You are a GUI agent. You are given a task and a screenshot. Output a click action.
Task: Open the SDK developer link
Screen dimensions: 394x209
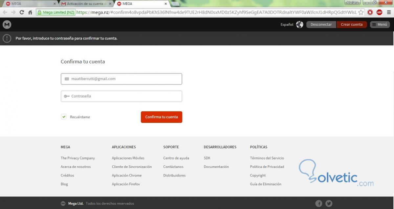(x=207, y=158)
